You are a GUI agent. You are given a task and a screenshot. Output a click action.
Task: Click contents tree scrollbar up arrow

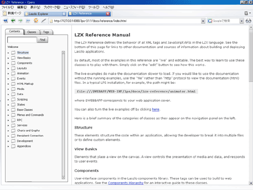click(64, 53)
